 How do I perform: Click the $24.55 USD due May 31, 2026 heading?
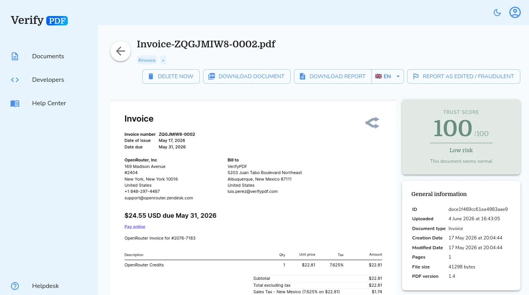pyautogui.click(x=170, y=216)
